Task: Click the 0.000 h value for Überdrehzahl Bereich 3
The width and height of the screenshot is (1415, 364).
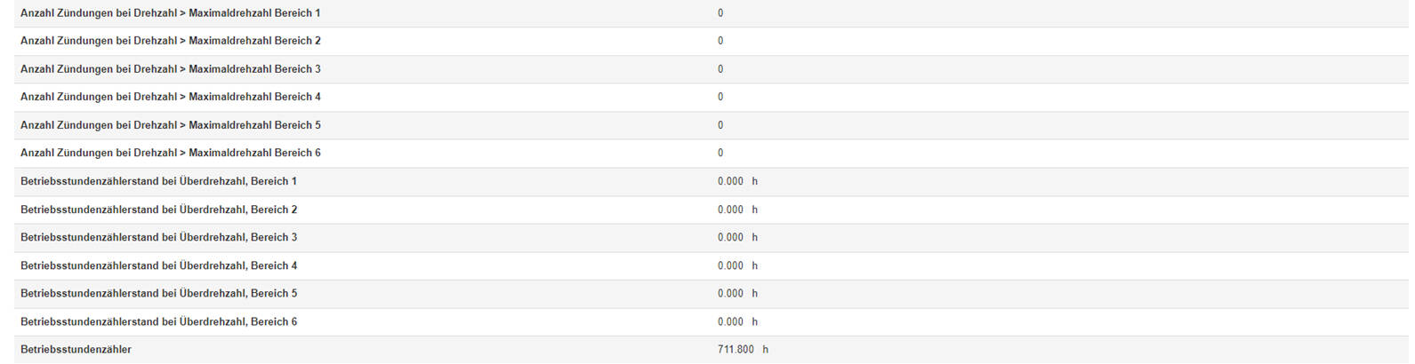Action: (x=737, y=237)
